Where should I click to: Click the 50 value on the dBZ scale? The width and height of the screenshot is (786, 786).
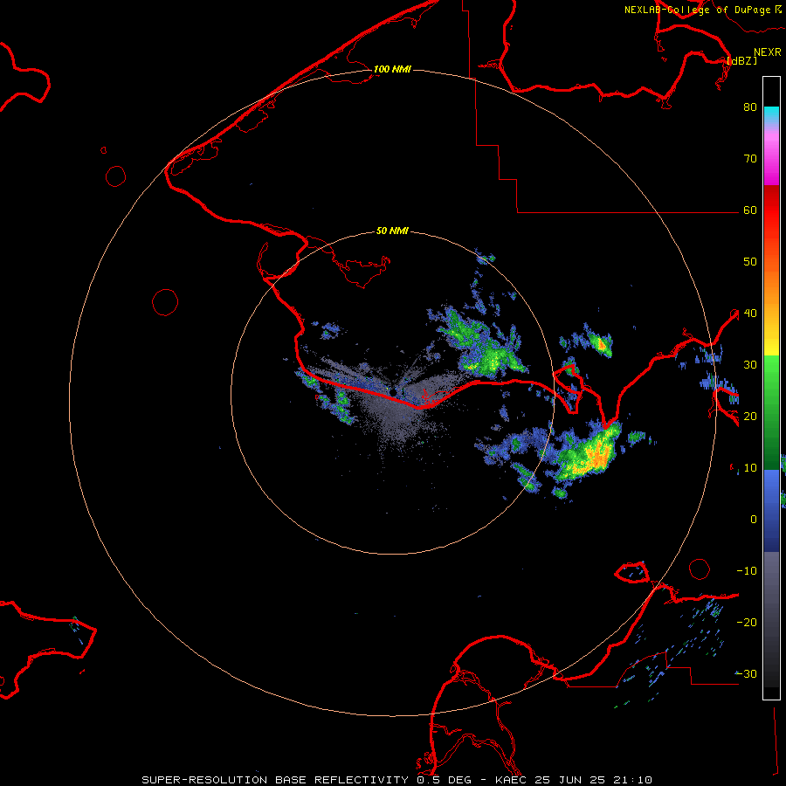tap(750, 261)
